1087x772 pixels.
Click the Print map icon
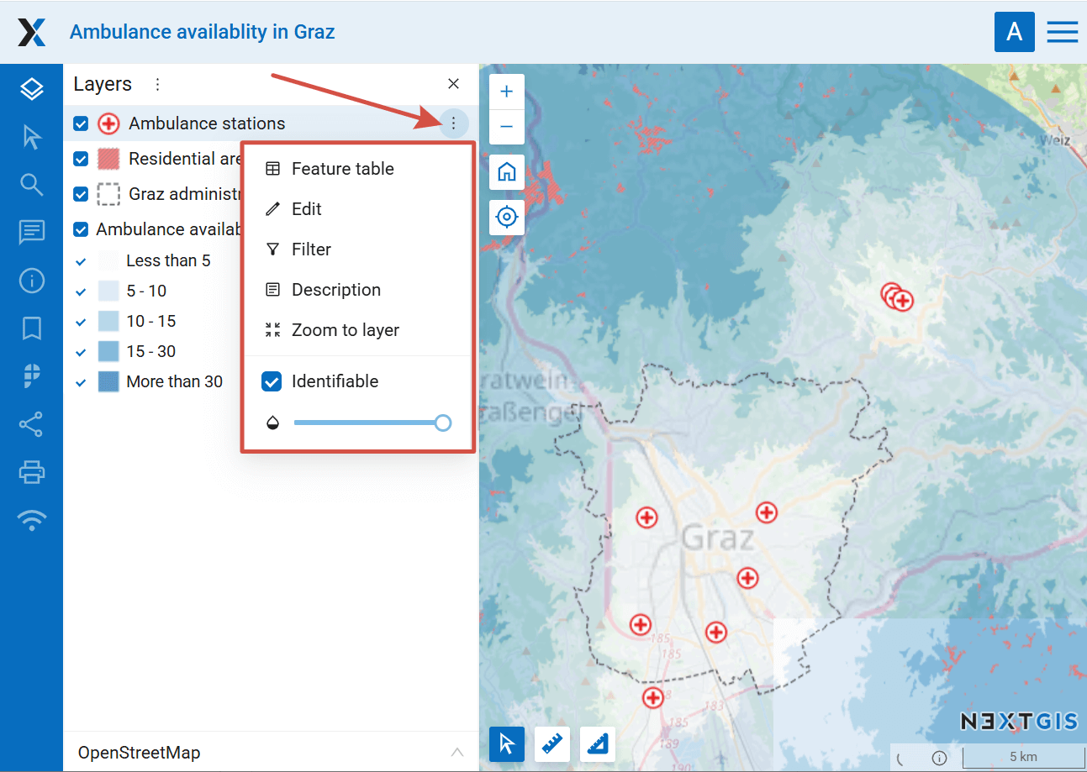31,473
